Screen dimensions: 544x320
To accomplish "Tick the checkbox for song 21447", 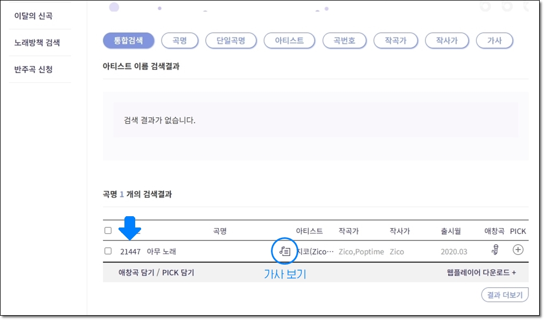I will 108,251.
